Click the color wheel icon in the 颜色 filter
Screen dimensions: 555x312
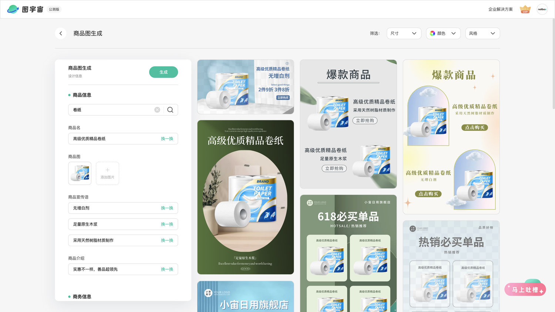coord(433,33)
